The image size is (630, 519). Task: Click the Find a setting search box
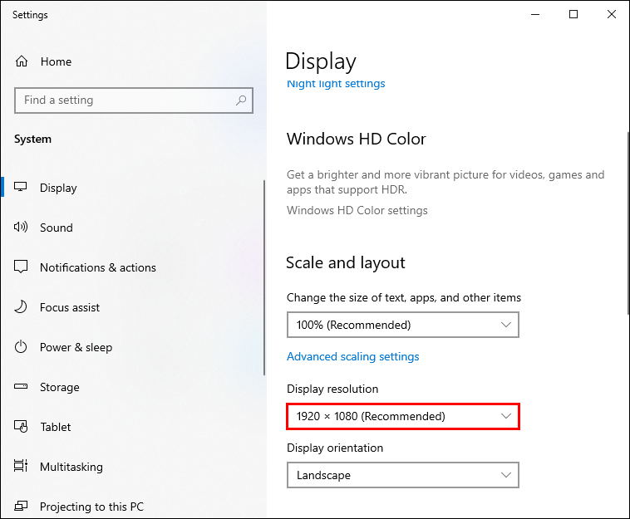click(x=125, y=100)
